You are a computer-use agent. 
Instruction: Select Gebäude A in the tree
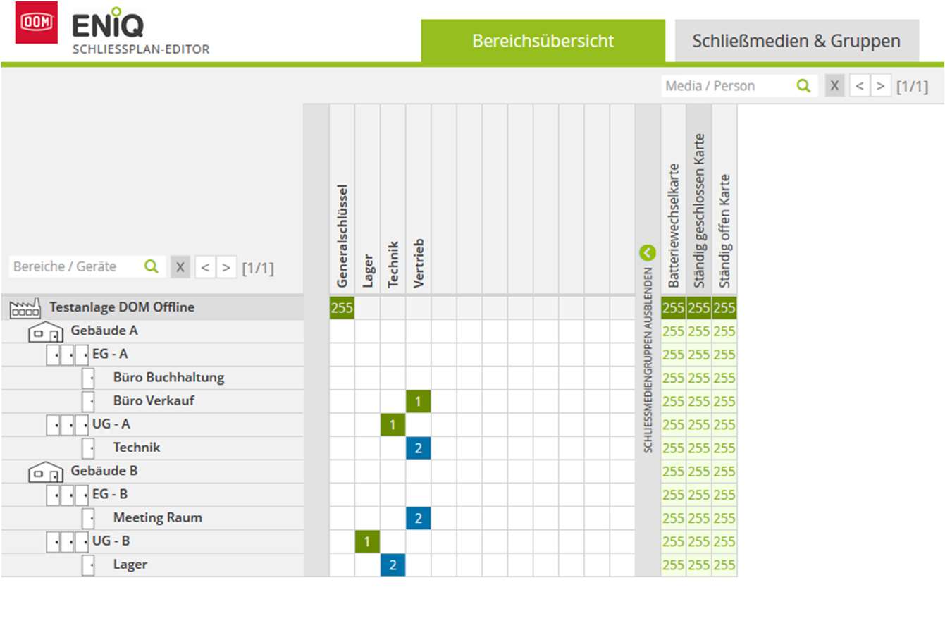152,331
